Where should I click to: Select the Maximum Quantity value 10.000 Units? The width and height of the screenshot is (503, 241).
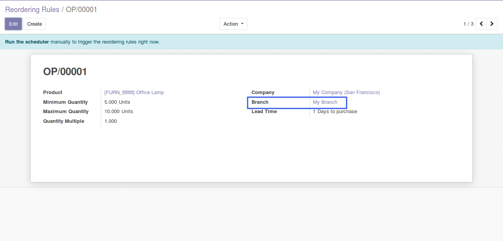tap(118, 112)
